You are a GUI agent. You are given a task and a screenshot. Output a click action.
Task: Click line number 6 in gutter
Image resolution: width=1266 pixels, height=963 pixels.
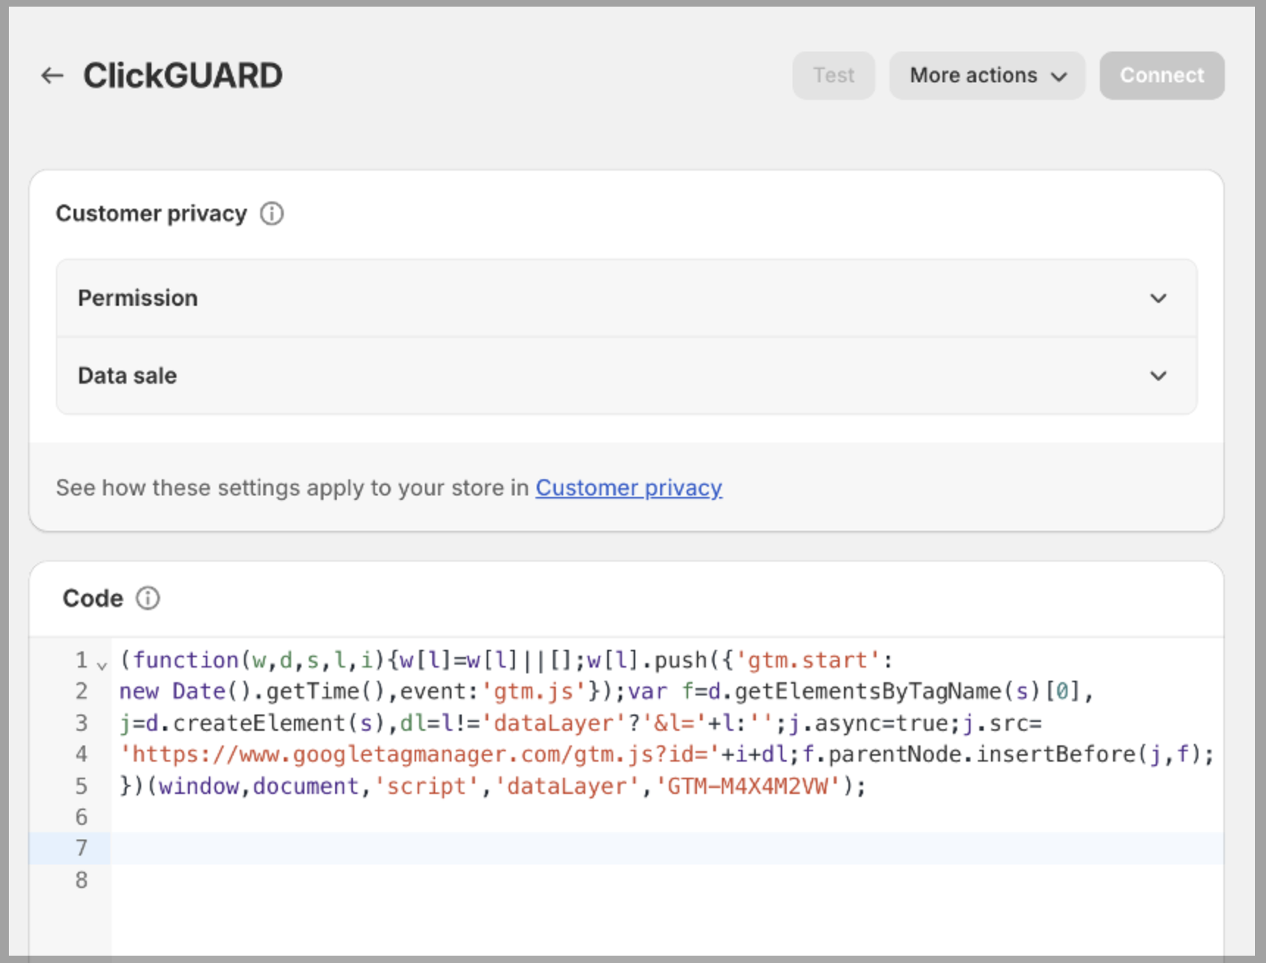pyautogui.click(x=81, y=817)
